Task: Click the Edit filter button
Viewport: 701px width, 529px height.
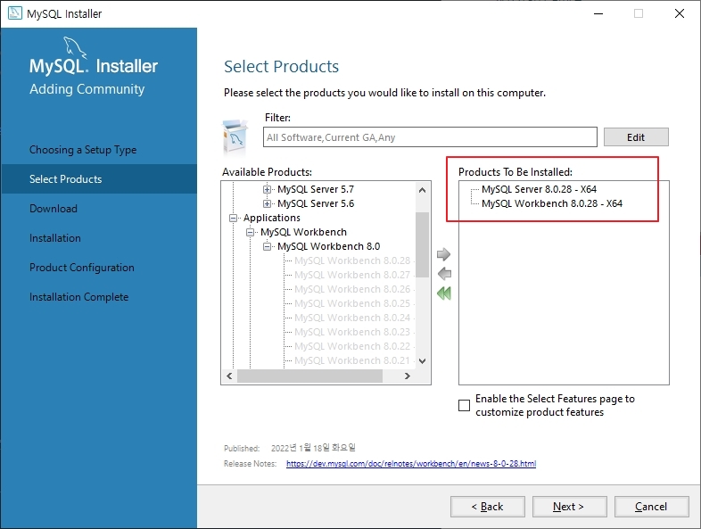Action: click(x=636, y=136)
